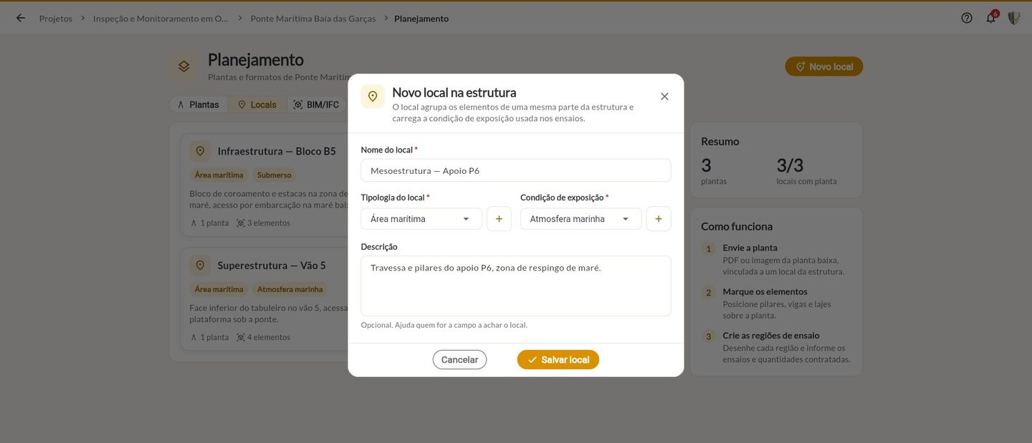
Task: Click the Novo local button
Action: point(824,67)
